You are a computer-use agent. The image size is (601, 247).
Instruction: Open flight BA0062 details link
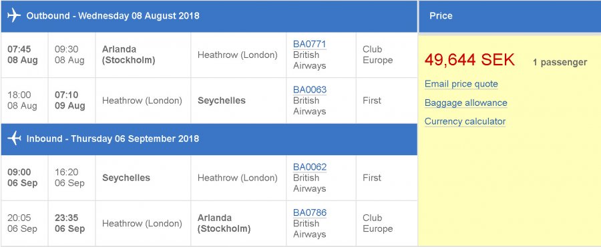coord(310,167)
